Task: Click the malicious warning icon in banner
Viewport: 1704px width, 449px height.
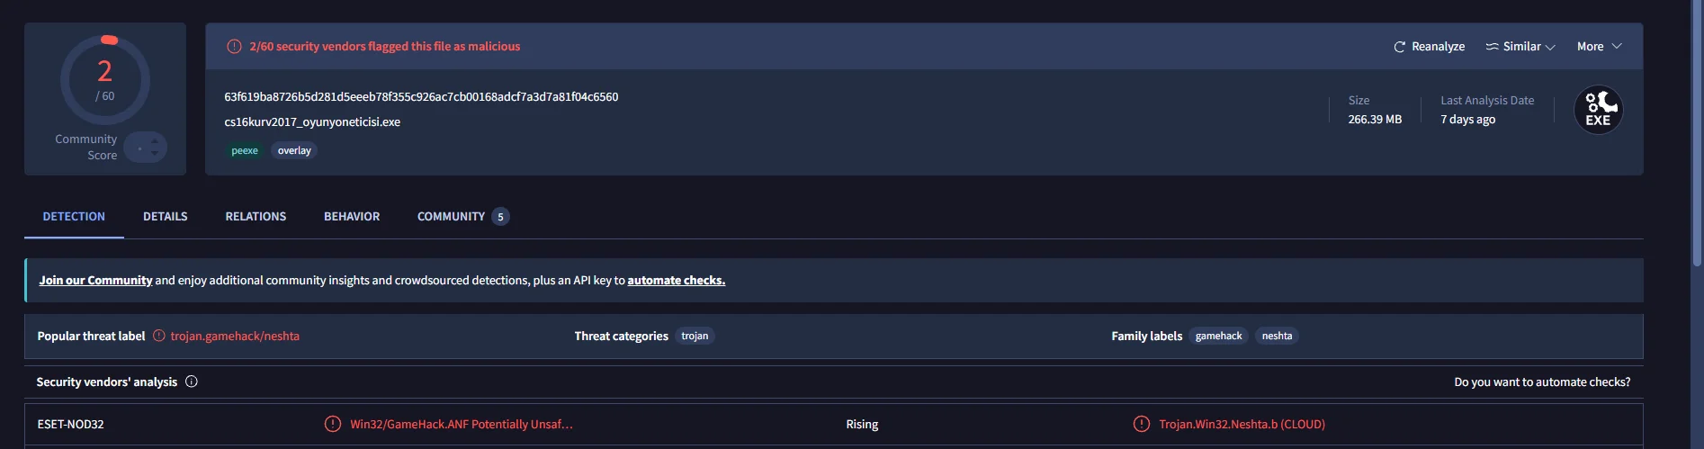Action: (234, 47)
